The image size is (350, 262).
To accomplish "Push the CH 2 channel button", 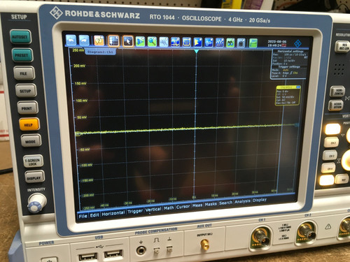I will tap(332, 143).
